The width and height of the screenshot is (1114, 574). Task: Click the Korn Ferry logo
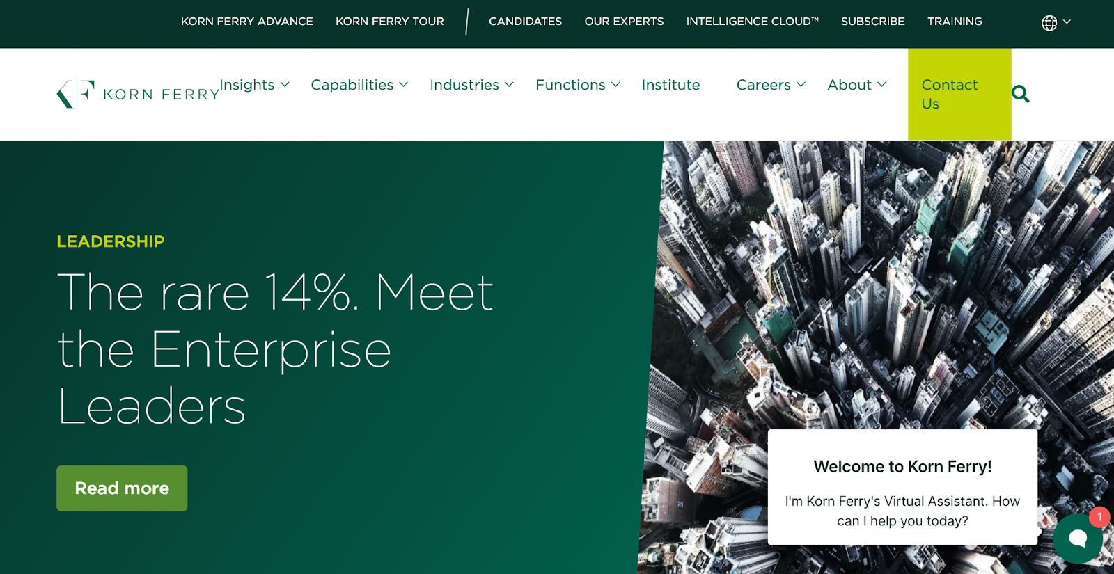[138, 94]
